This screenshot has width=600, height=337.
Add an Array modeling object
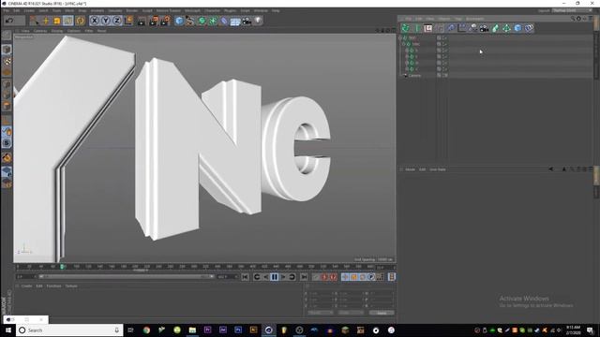click(x=213, y=21)
